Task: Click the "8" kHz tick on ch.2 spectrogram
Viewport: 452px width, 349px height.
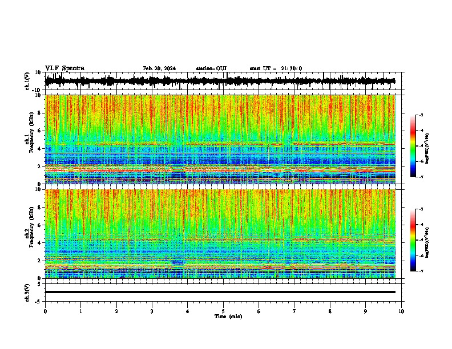Action: coord(40,208)
